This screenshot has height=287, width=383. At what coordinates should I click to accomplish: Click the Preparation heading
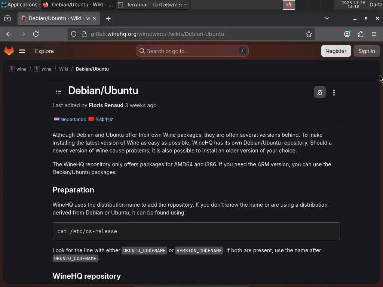(73, 190)
